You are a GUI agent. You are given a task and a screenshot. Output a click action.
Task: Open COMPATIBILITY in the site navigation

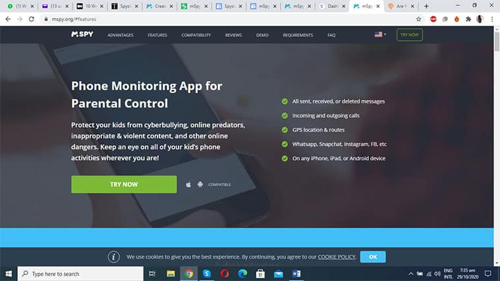pos(196,35)
